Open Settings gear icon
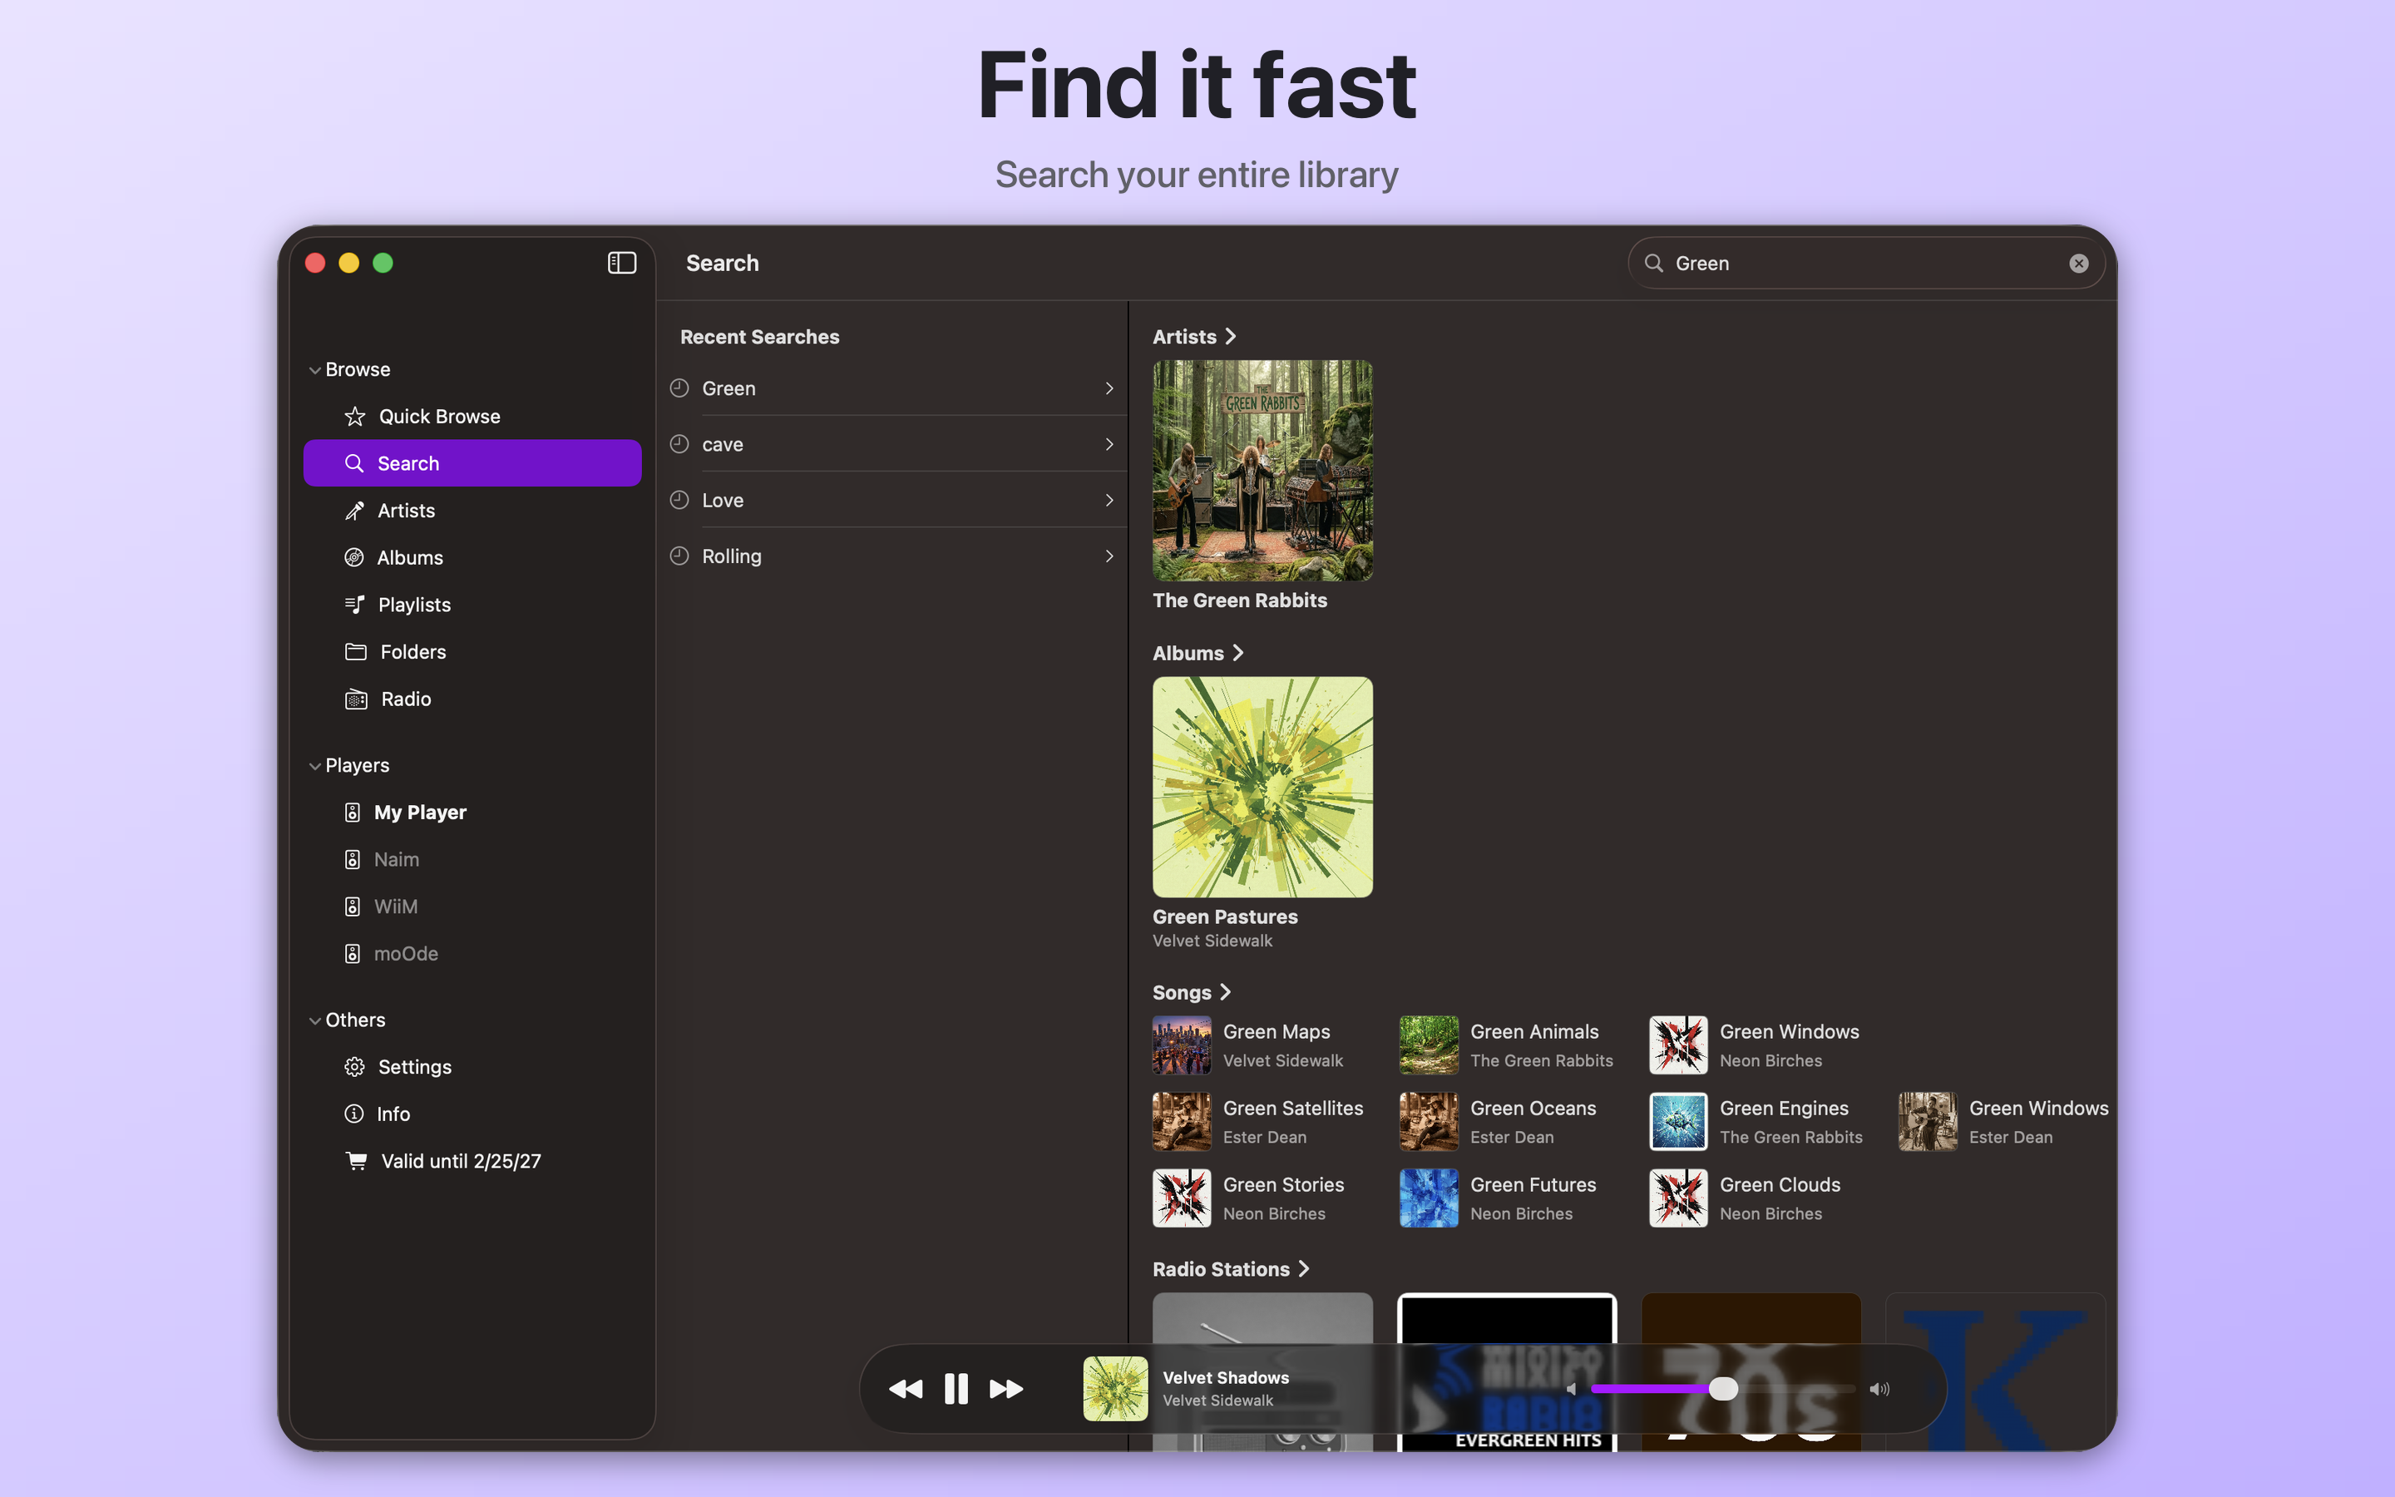Screen dimensions: 2395x1497 pos(354,1067)
